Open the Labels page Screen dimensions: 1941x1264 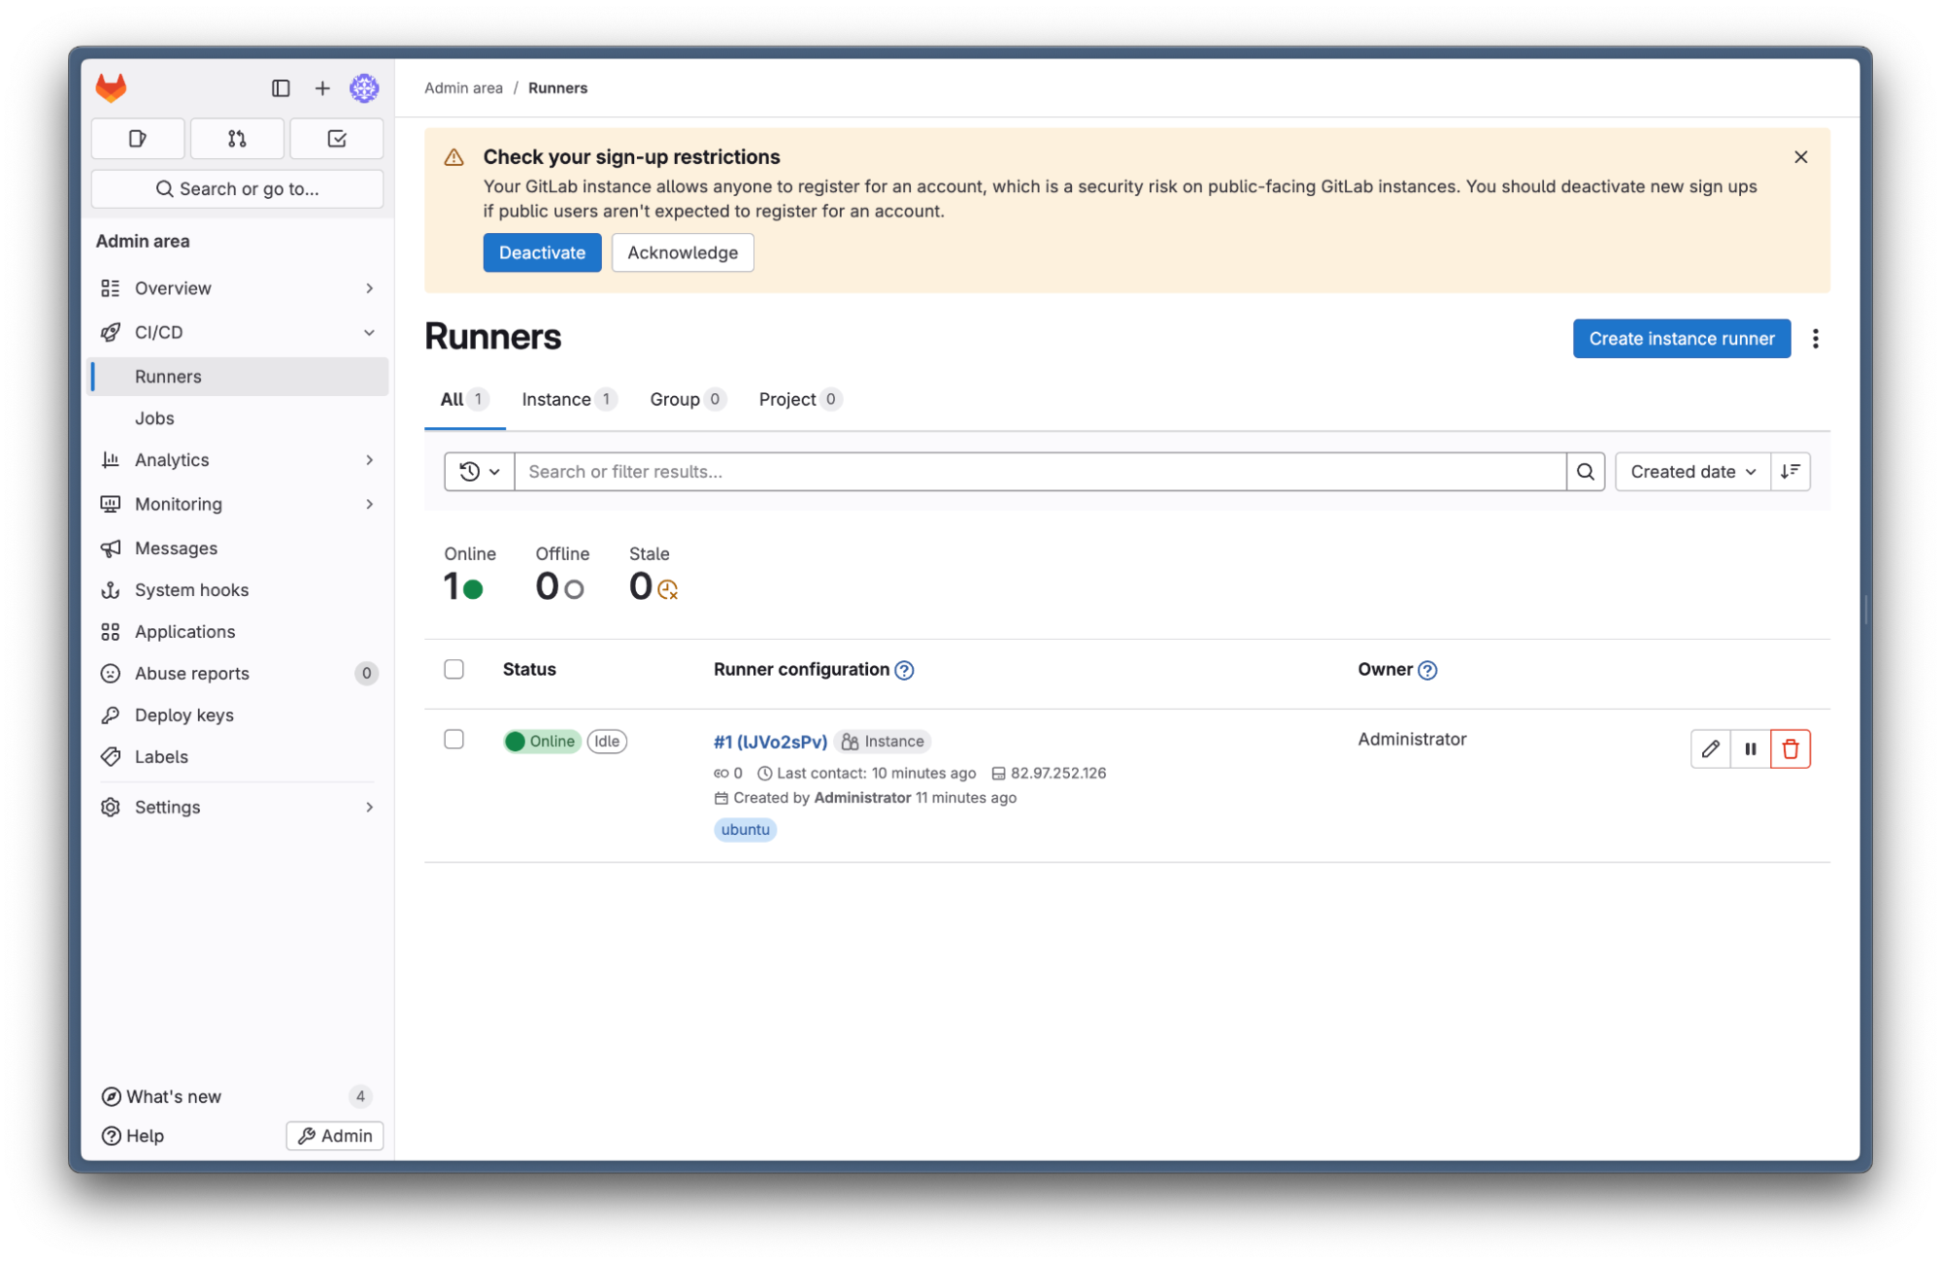(x=239, y=757)
